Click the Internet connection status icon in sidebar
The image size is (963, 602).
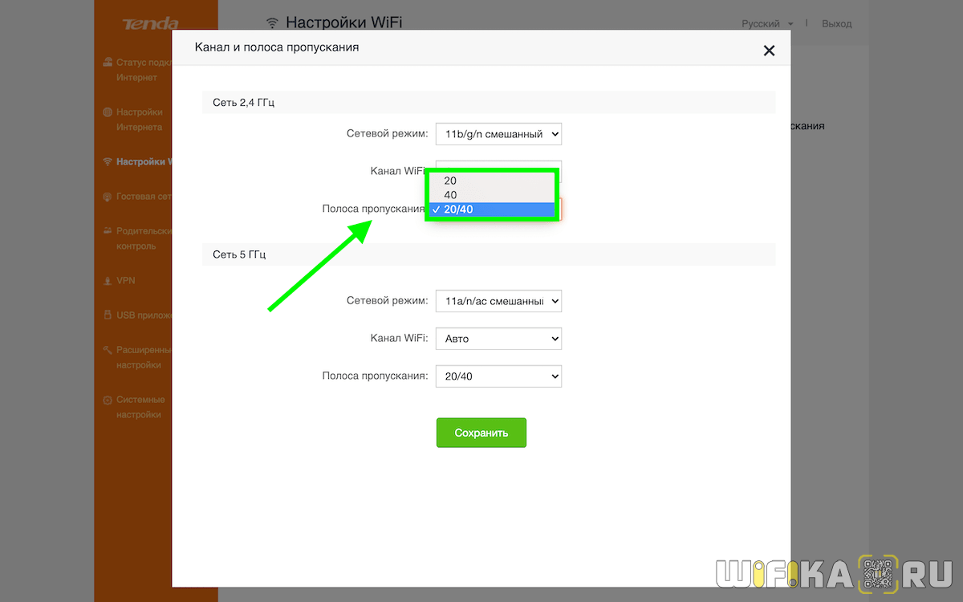[x=108, y=63]
